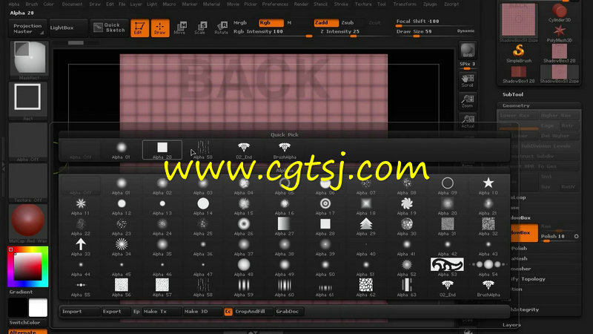Pick Alpha 33 arrow alpha
593x334 pixels.
pos(81,247)
